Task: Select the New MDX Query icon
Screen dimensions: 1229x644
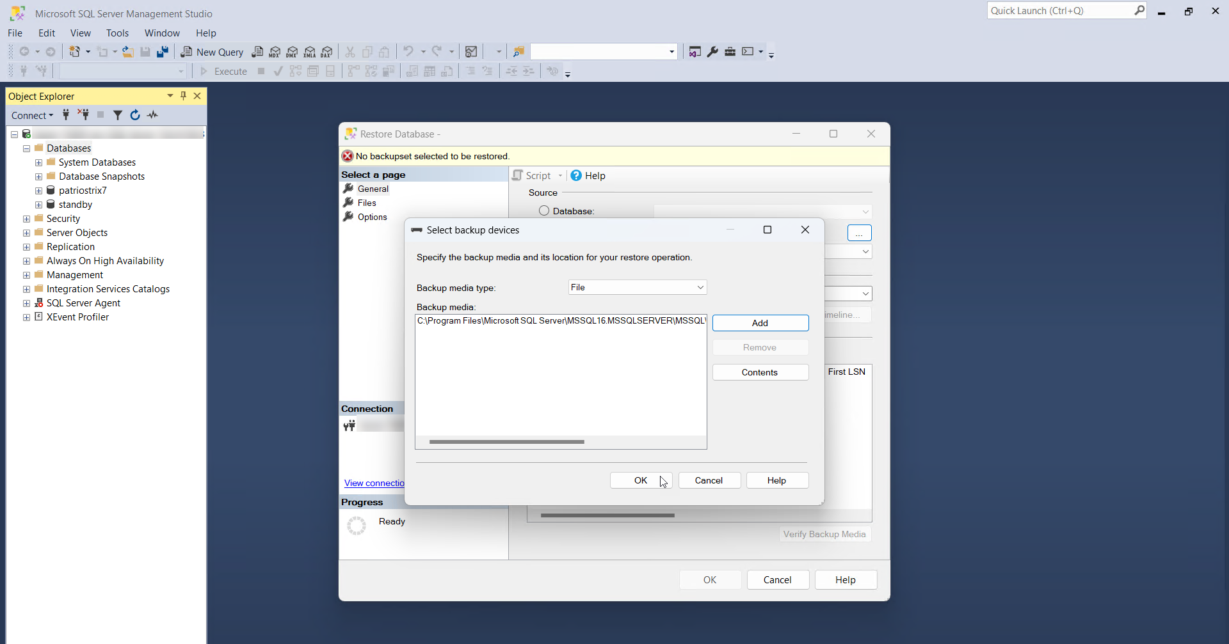Action: click(x=275, y=52)
